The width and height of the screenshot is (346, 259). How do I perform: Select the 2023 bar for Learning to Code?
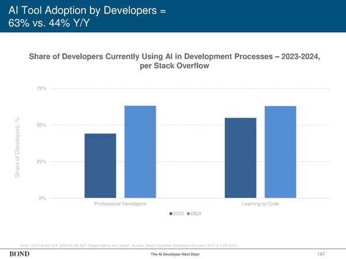(x=240, y=158)
